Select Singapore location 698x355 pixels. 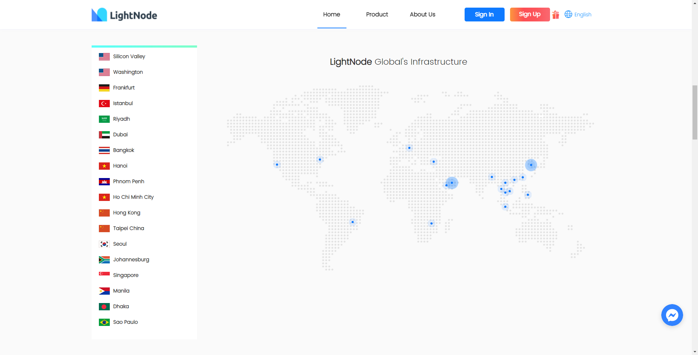point(126,275)
